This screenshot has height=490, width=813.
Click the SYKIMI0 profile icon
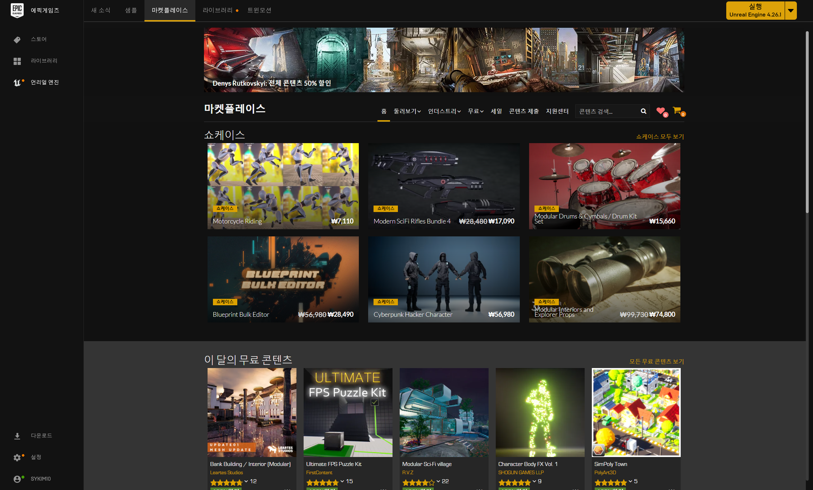pyautogui.click(x=17, y=479)
